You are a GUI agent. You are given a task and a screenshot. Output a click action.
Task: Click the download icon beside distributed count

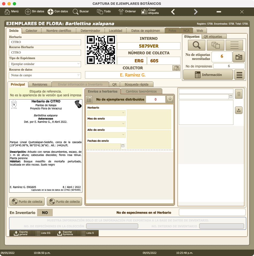coord(170,99)
